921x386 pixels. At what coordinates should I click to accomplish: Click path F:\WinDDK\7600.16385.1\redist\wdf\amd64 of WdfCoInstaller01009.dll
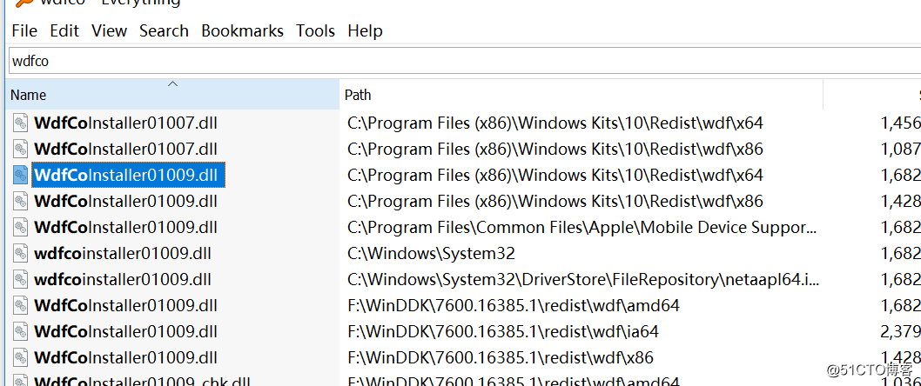tap(514, 306)
